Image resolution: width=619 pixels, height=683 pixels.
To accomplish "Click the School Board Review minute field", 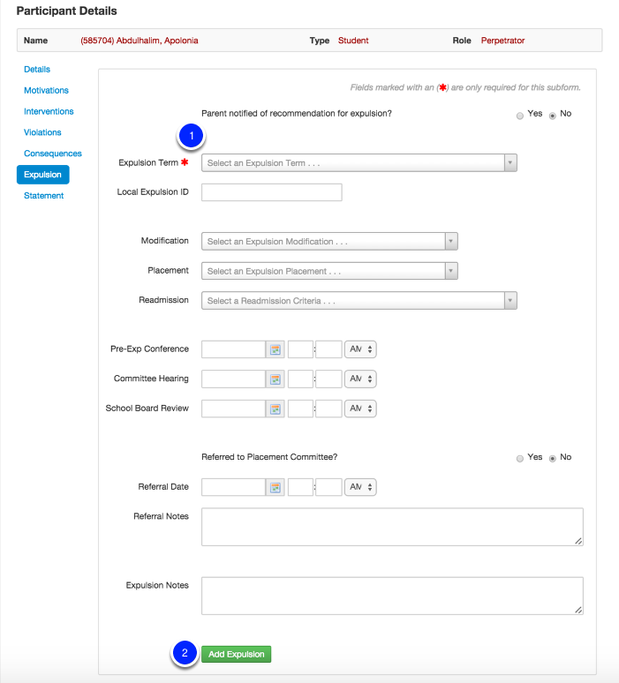I will [x=328, y=409].
